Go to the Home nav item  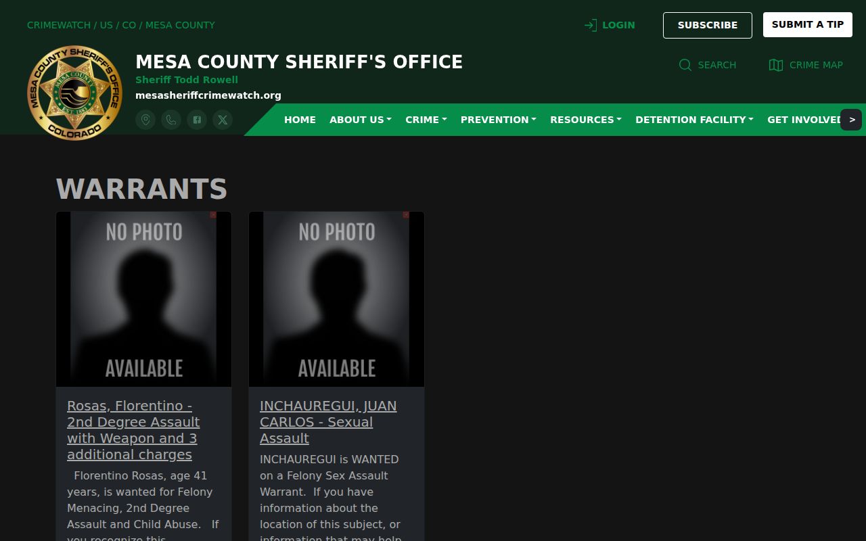click(300, 120)
